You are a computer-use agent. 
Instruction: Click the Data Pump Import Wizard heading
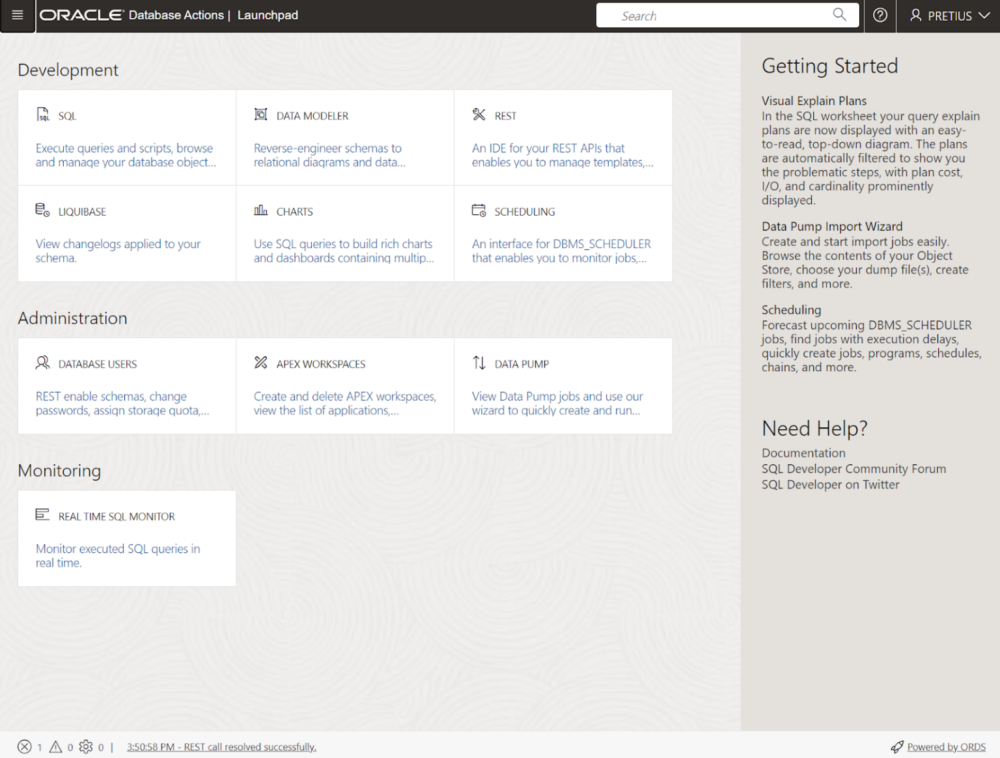tap(832, 227)
